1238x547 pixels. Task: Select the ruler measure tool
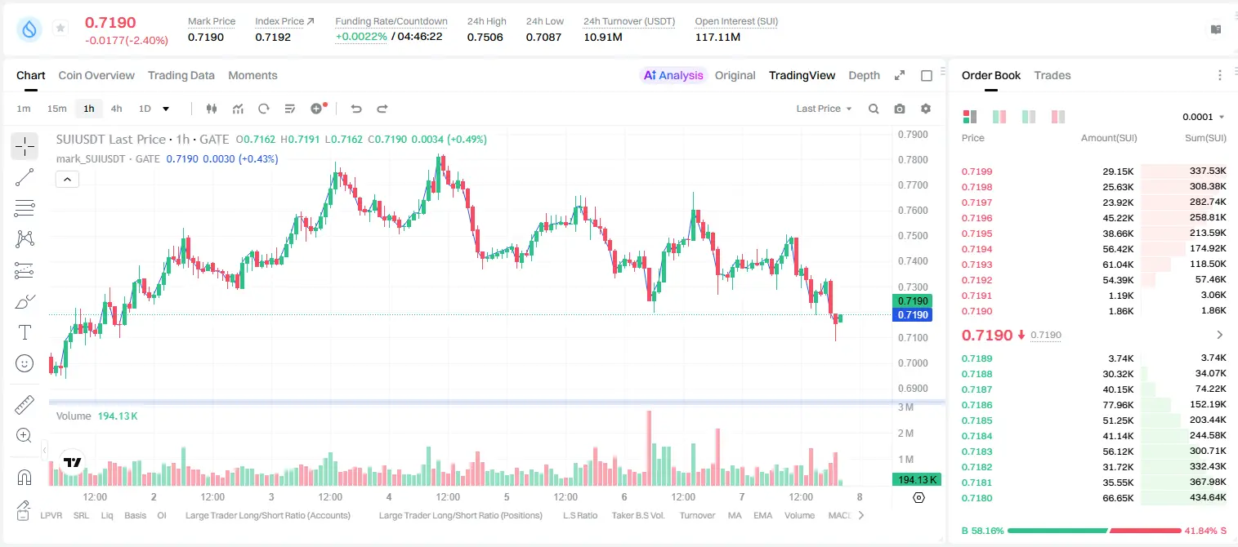(25, 405)
